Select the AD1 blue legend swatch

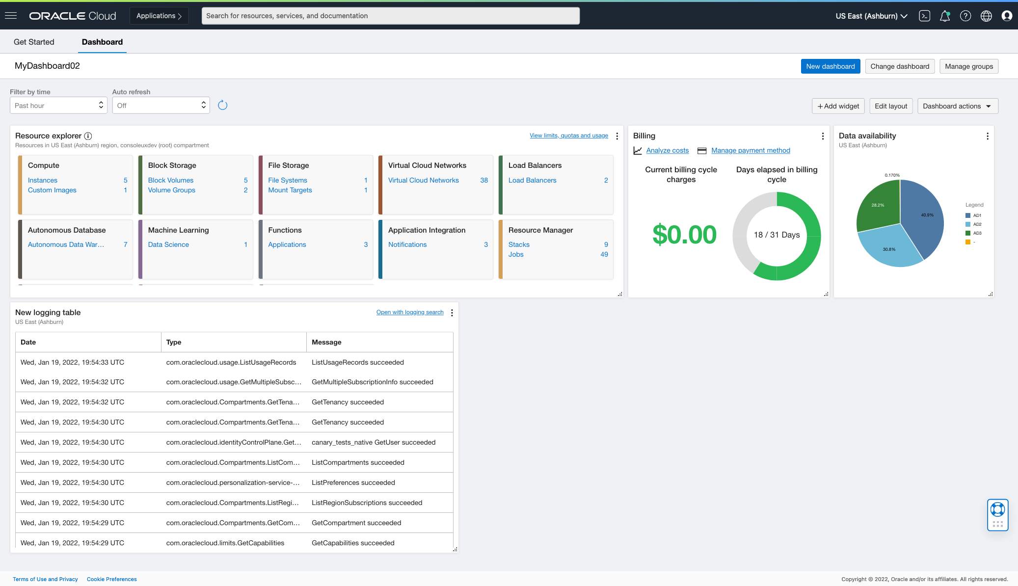(968, 215)
